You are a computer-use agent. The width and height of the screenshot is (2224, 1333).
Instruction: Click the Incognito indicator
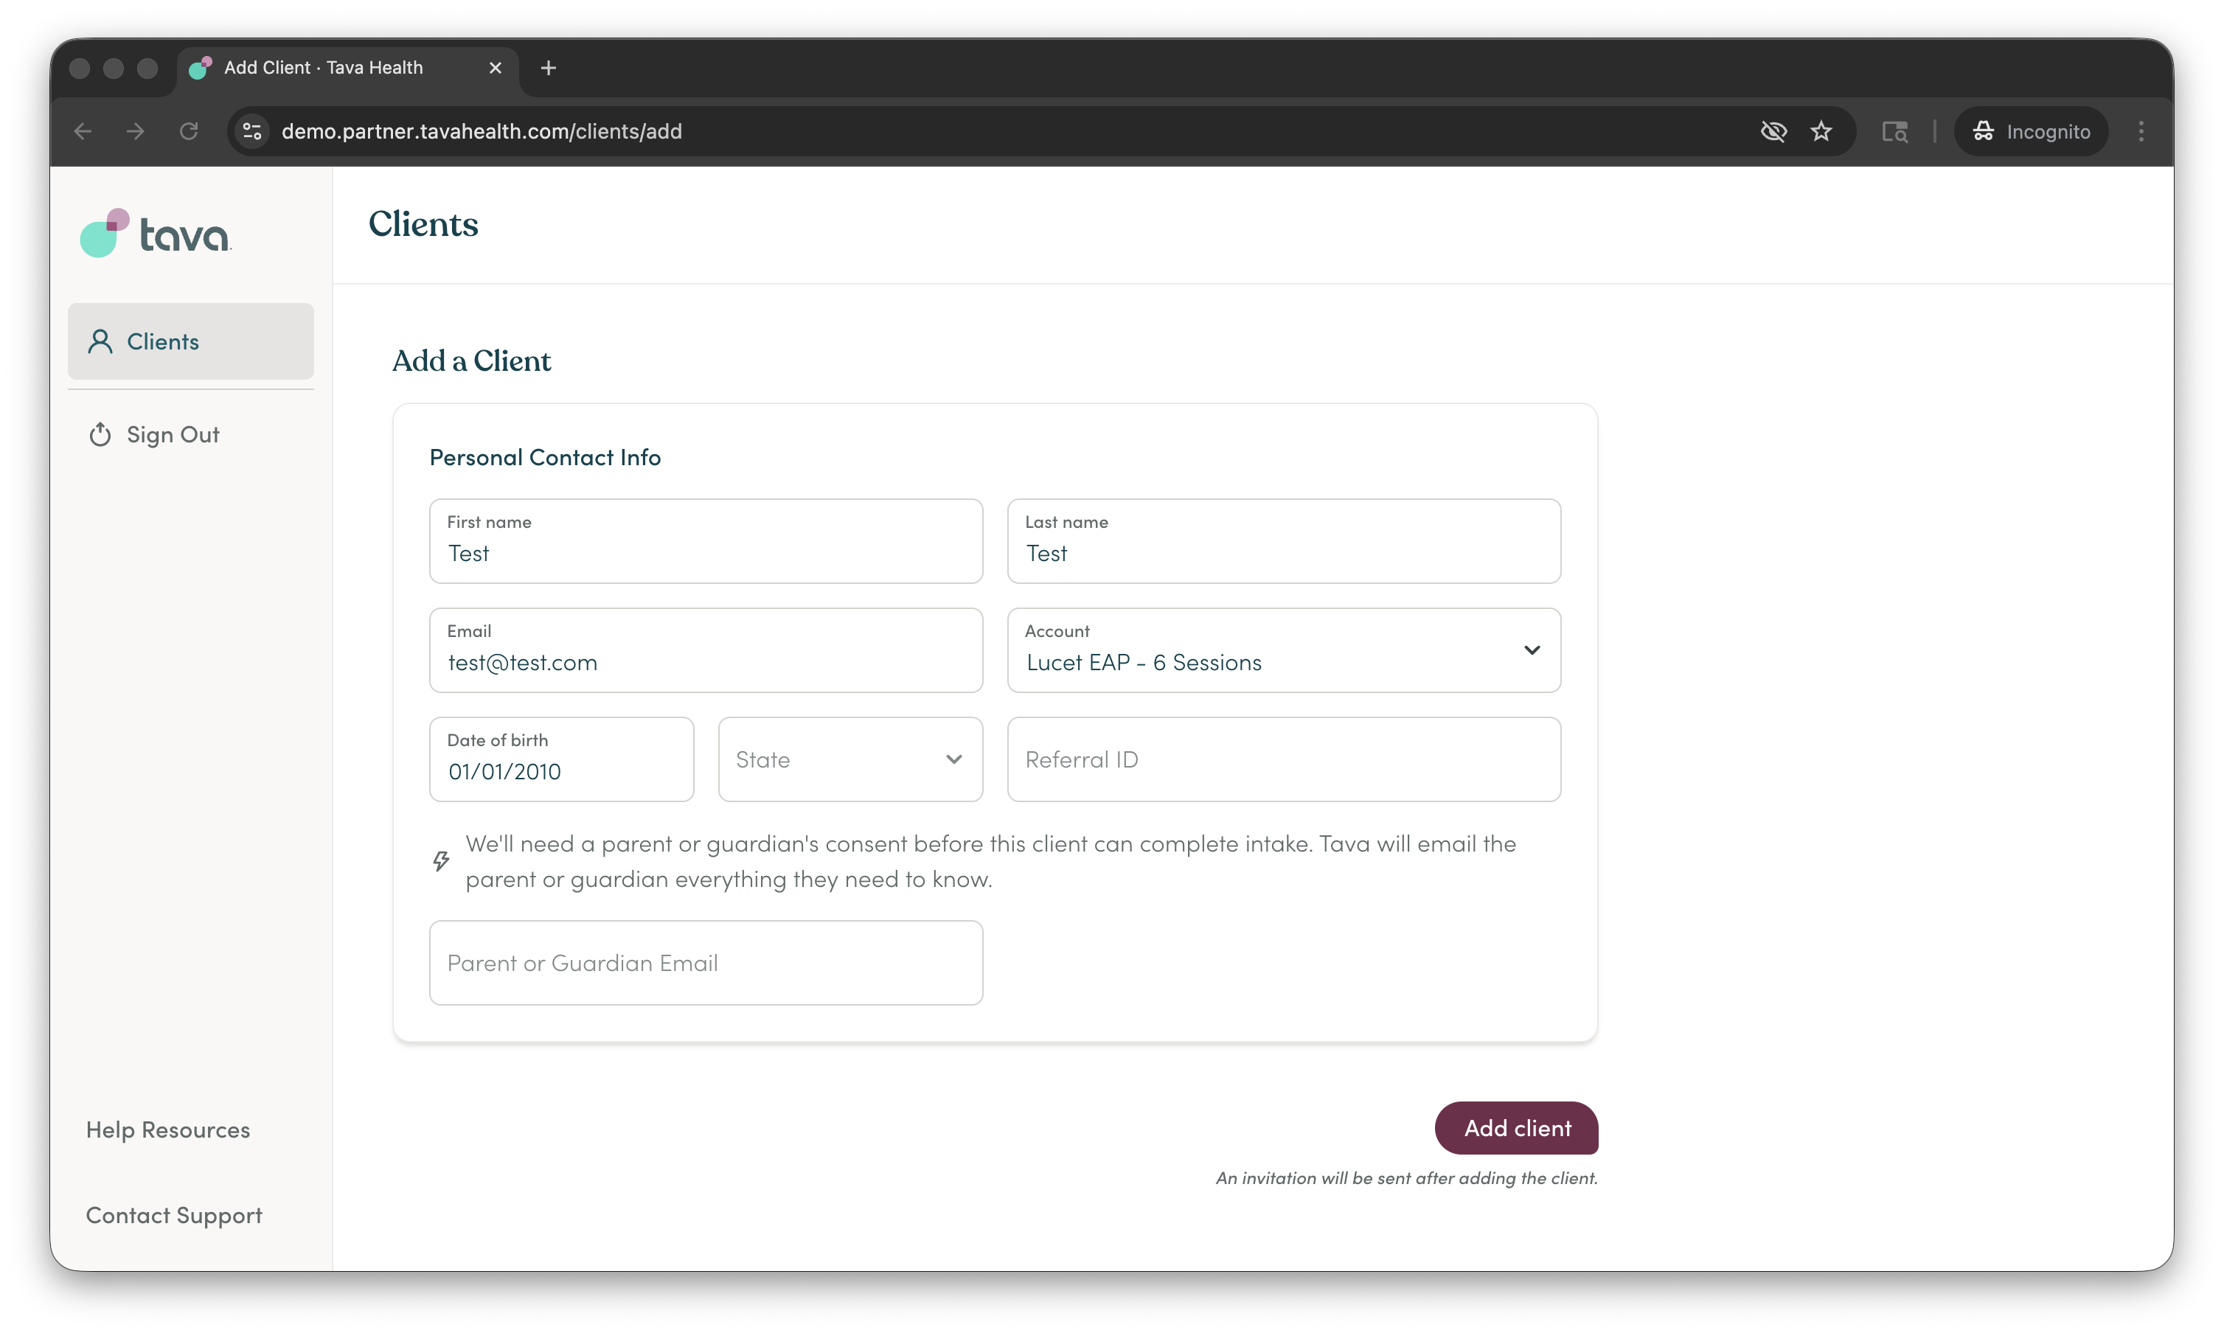point(2030,131)
